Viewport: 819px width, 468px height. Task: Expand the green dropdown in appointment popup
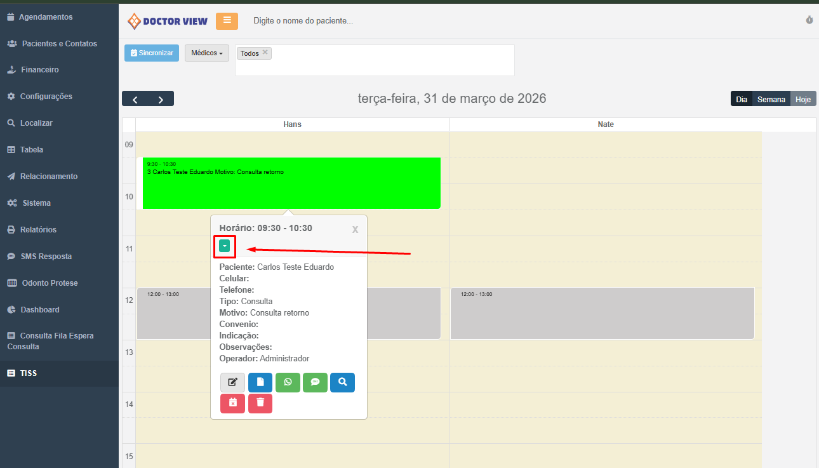coord(225,246)
